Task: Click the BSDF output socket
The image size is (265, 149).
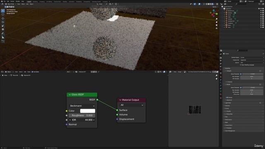Action: [97, 100]
